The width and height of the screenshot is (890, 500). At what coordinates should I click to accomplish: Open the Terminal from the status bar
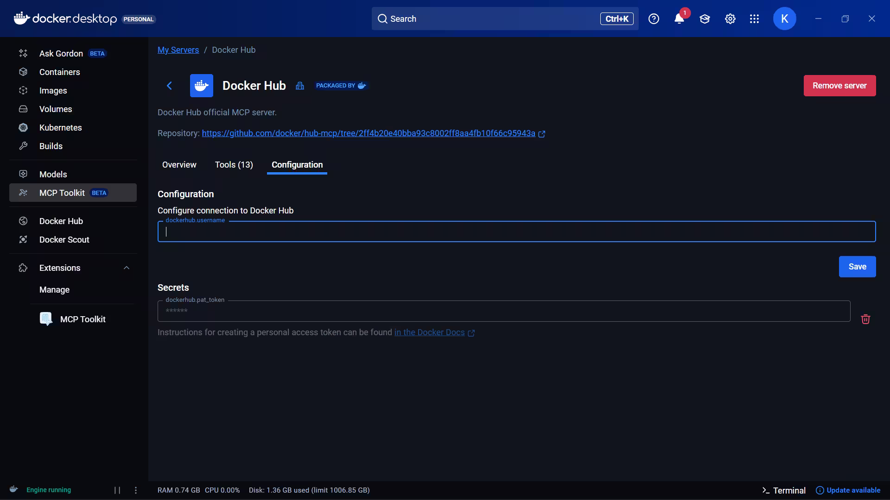783,490
